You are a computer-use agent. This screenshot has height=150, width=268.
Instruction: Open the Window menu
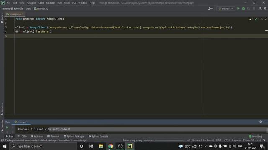pos(82,3)
